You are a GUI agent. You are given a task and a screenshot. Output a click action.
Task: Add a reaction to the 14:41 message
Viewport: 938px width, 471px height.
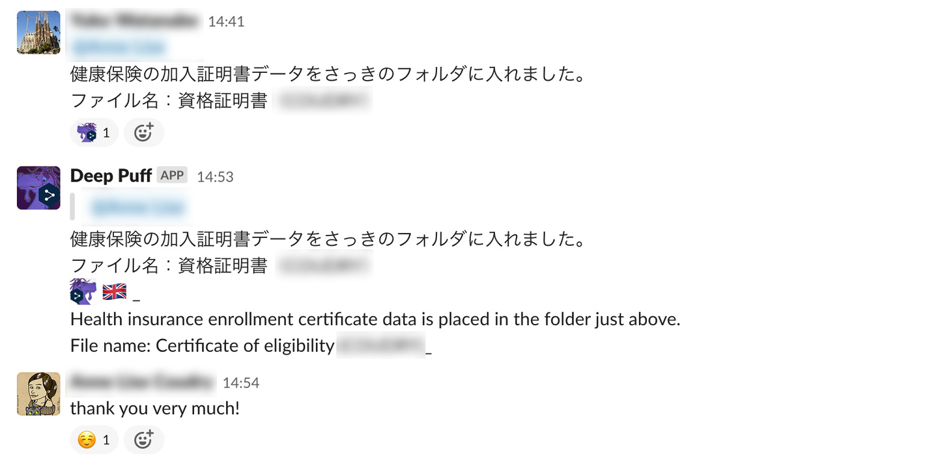[143, 133]
